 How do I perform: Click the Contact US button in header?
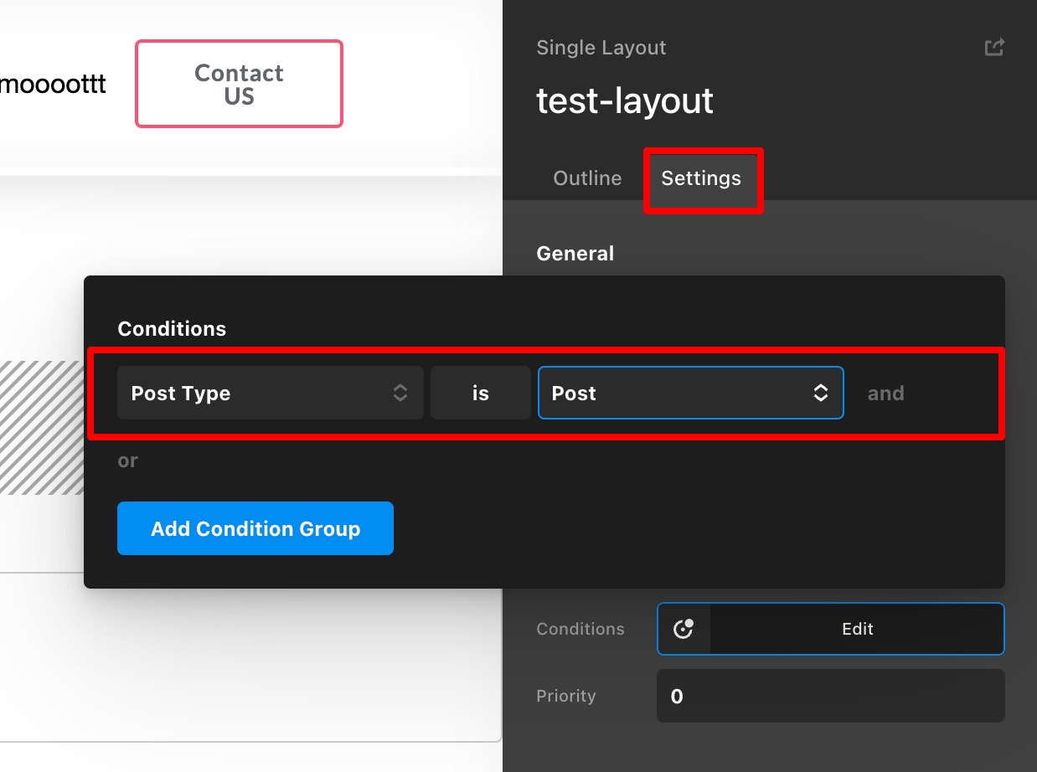[239, 84]
